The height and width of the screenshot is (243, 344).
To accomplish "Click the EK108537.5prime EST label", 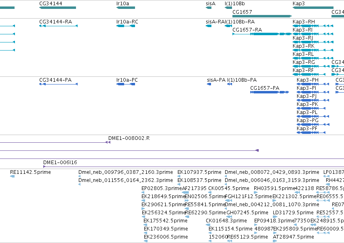I will 199,180.
